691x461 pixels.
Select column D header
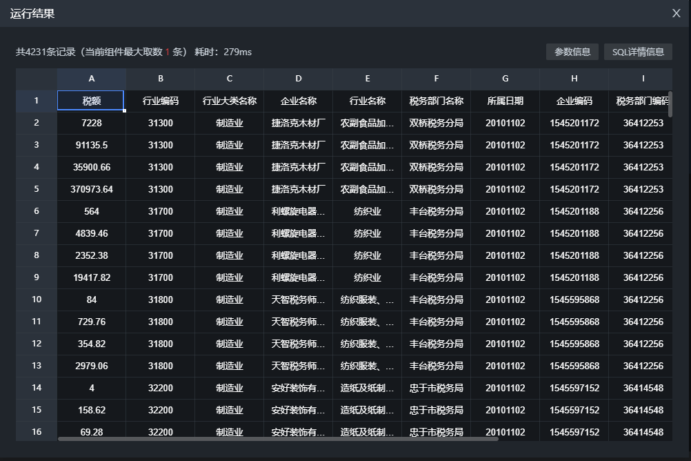point(299,79)
